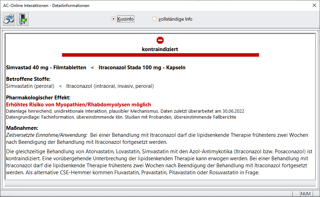This screenshot has width=320, height=197.
Task: Click the red contraindication stop icon
Action: [160, 40]
